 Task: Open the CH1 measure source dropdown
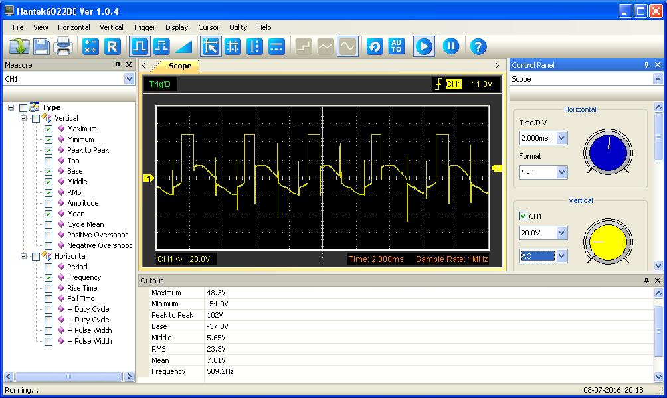coord(129,79)
